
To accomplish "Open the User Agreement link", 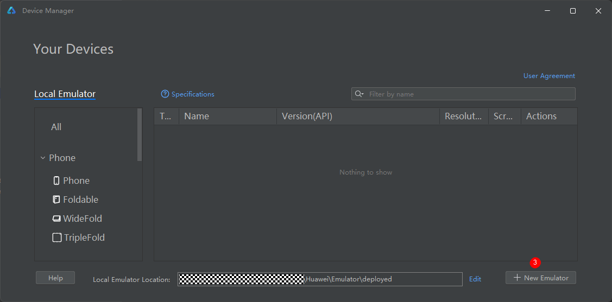I will [549, 75].
